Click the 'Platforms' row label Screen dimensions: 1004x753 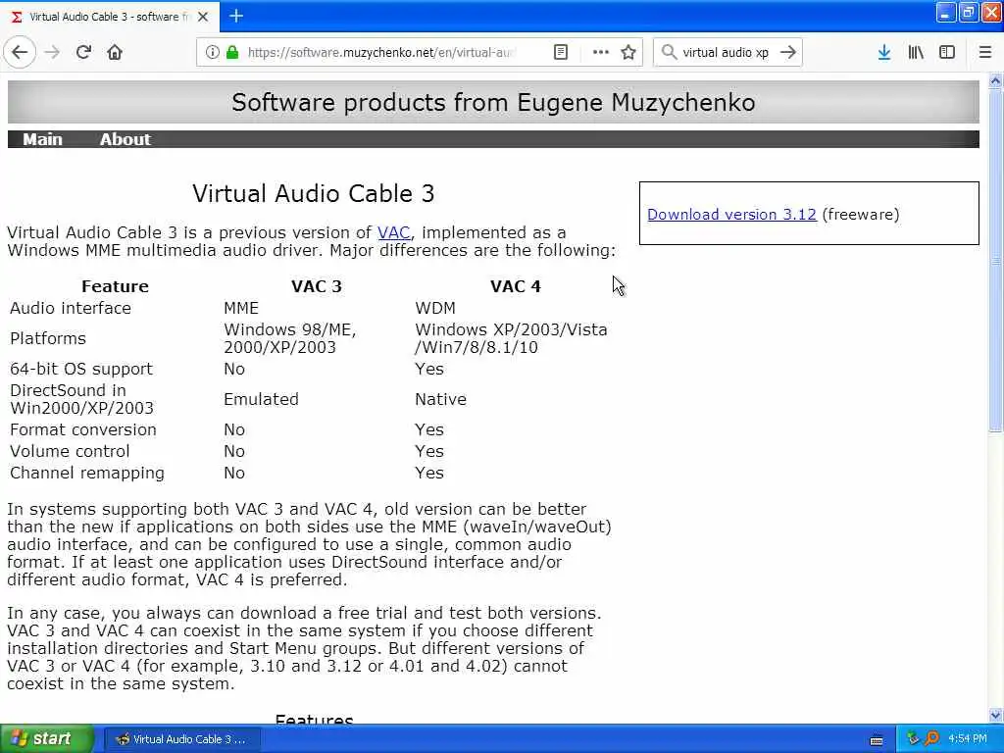pyautogui.click(x=48, y=338)
